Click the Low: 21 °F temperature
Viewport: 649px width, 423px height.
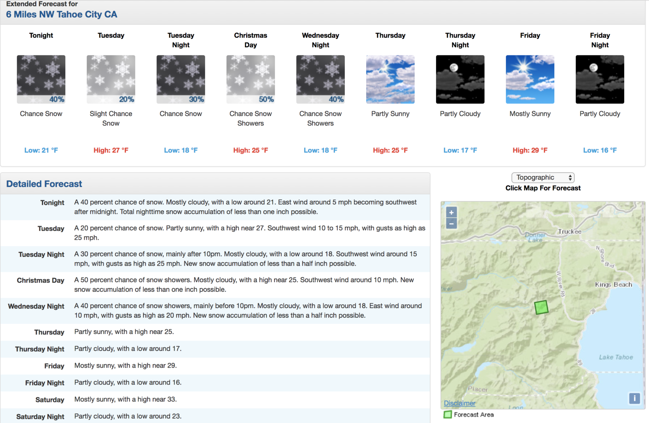click(x=41, y=150)
